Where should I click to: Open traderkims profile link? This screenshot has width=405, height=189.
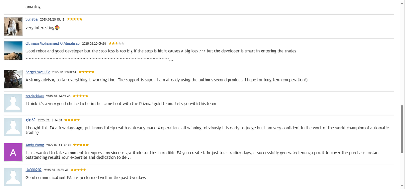pos(35,96)
